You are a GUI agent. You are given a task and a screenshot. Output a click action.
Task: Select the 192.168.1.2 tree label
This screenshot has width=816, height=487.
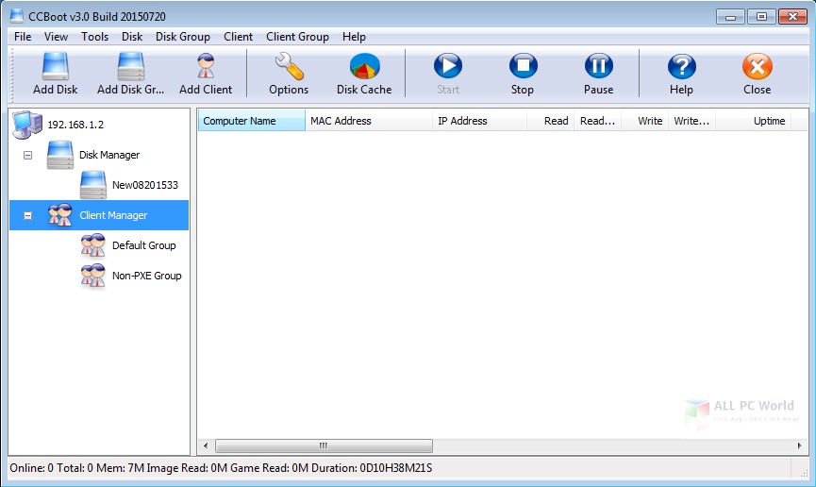coord(75,125)
